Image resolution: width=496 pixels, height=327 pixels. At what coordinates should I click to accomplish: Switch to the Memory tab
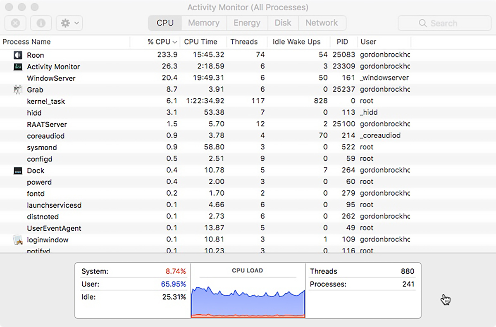point(204,23)
